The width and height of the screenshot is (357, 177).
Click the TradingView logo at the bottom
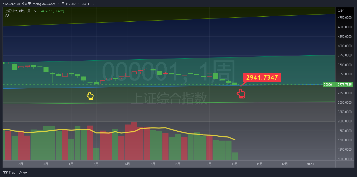pos(15,172)
